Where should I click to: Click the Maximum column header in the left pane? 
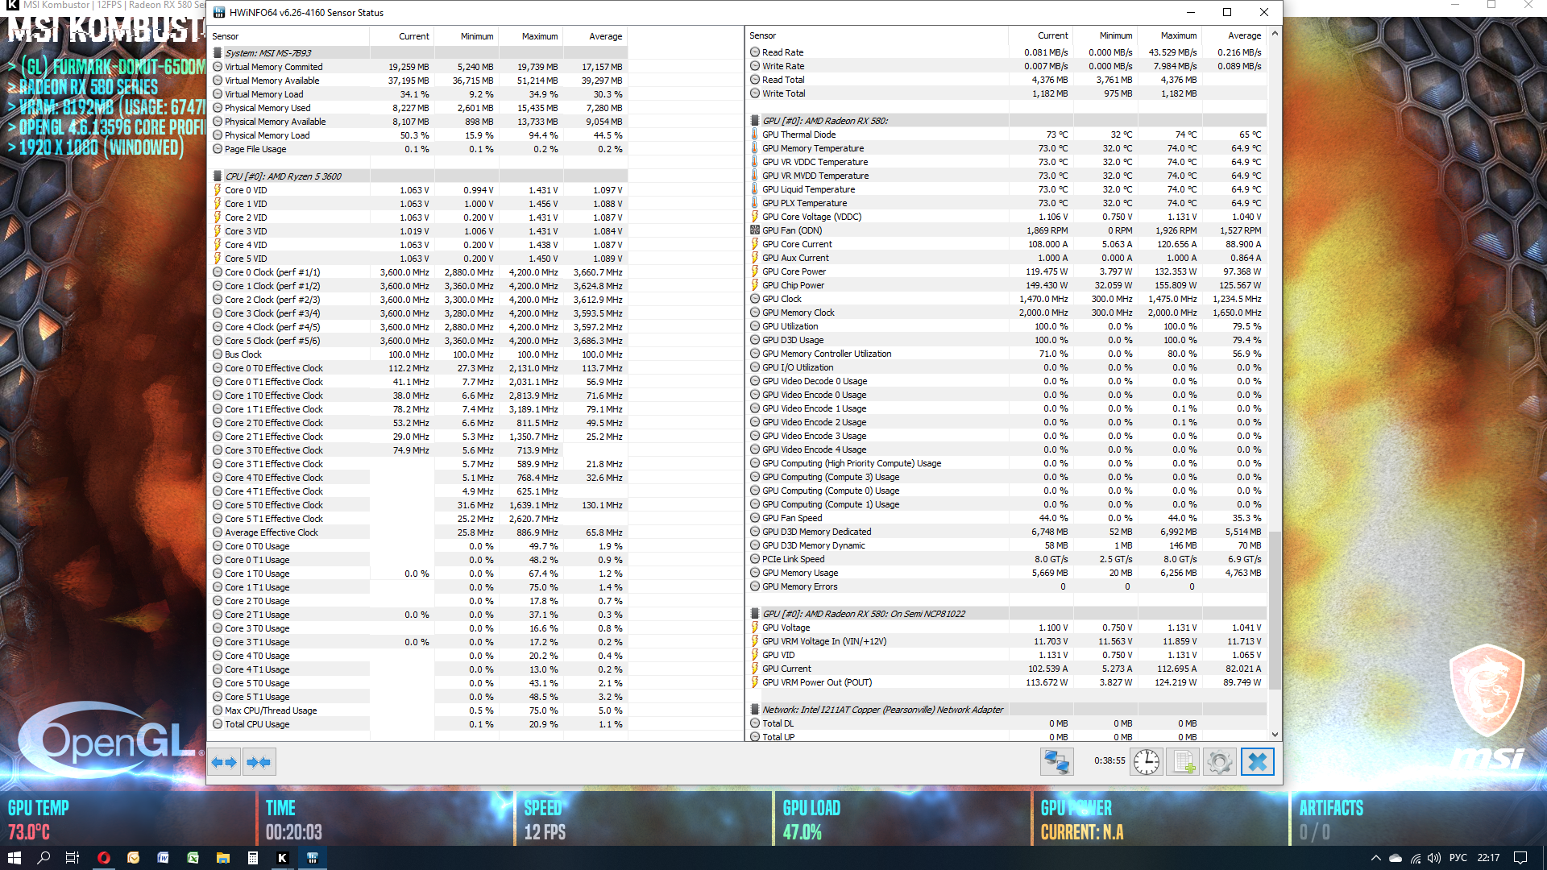(x=539, y=36)
